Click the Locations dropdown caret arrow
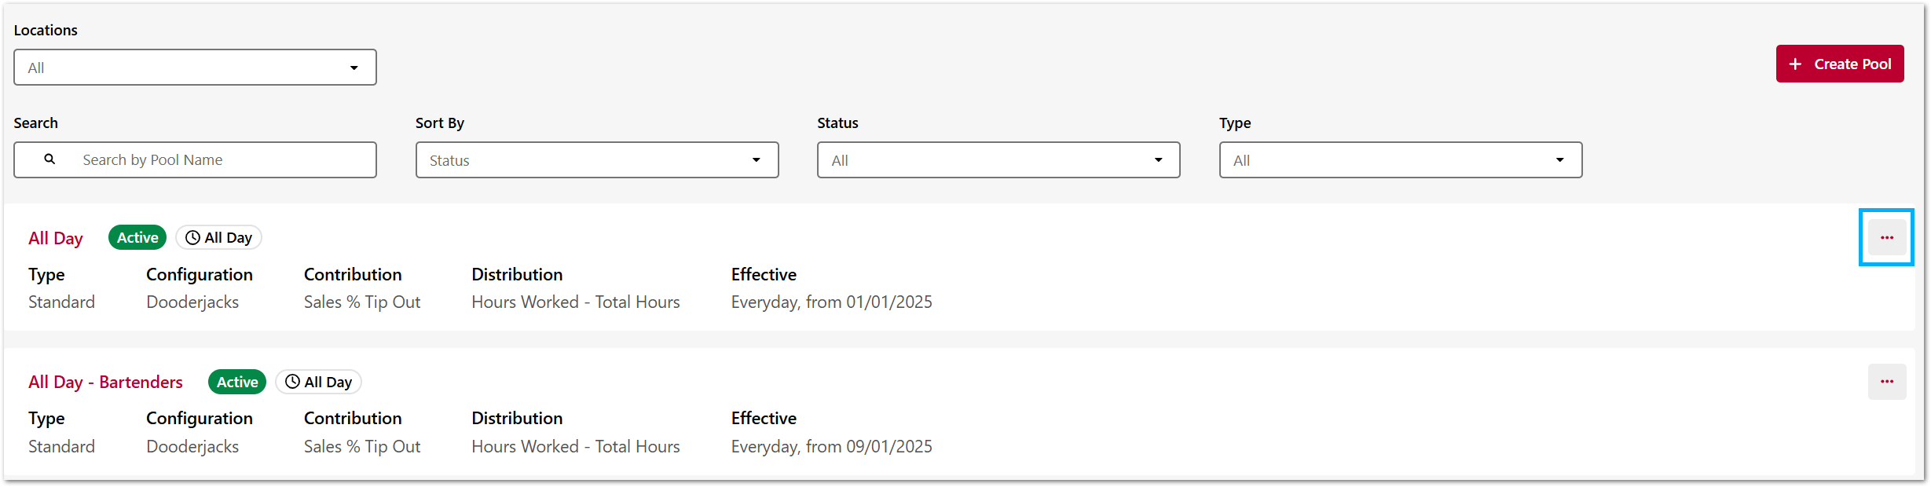This screenshot has width=1931, height=487. pos(354,68)
